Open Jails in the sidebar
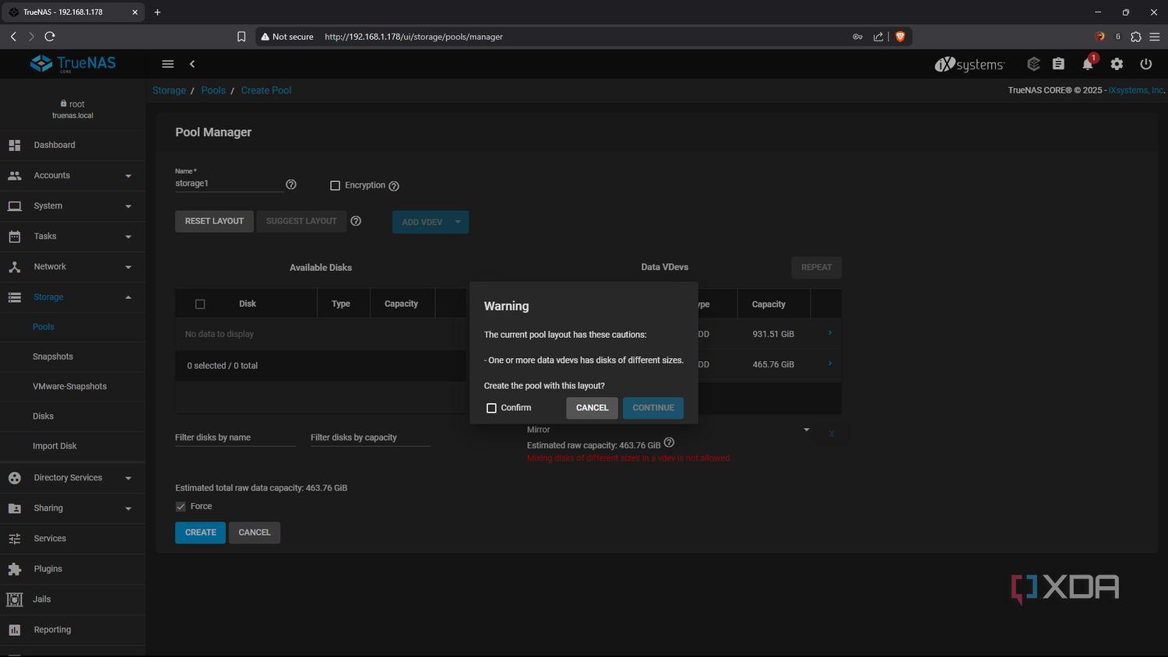Image resolution: width=1168 pixels, height=657 pixels. 72,599
